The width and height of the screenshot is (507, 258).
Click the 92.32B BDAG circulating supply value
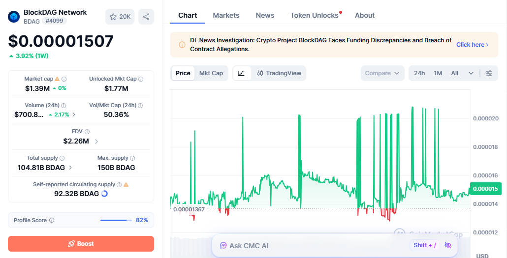(x=77, y=194)
